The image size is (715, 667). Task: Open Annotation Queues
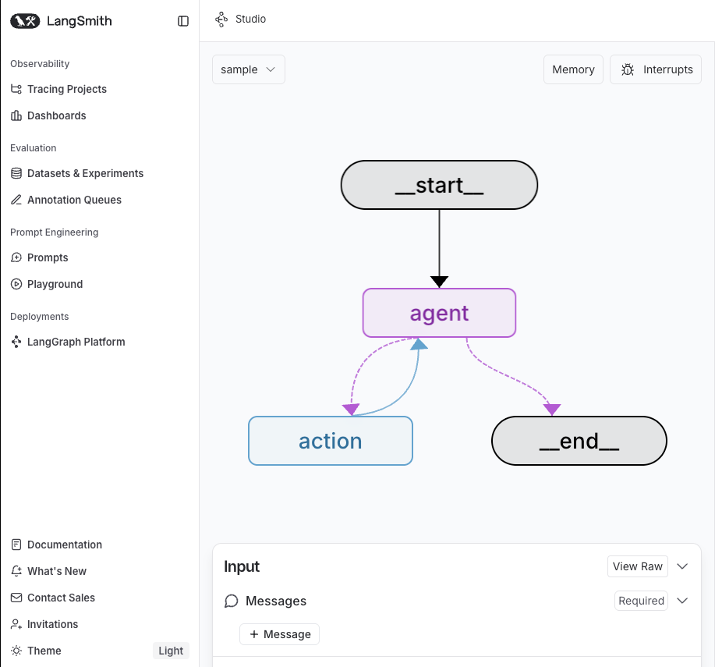pos(74,200)
